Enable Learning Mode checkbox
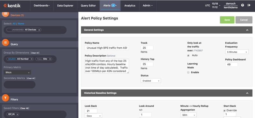The width and height of the screenshot is (255, 118). (188, 73)
